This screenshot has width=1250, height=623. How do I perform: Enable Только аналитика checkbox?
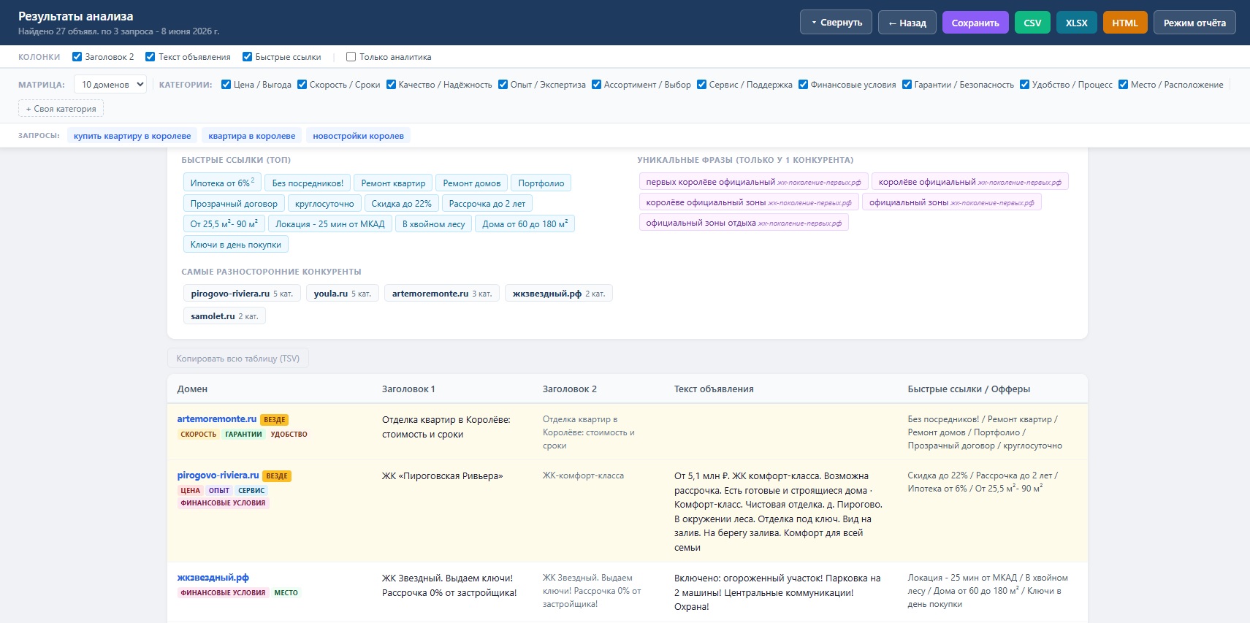351,57
